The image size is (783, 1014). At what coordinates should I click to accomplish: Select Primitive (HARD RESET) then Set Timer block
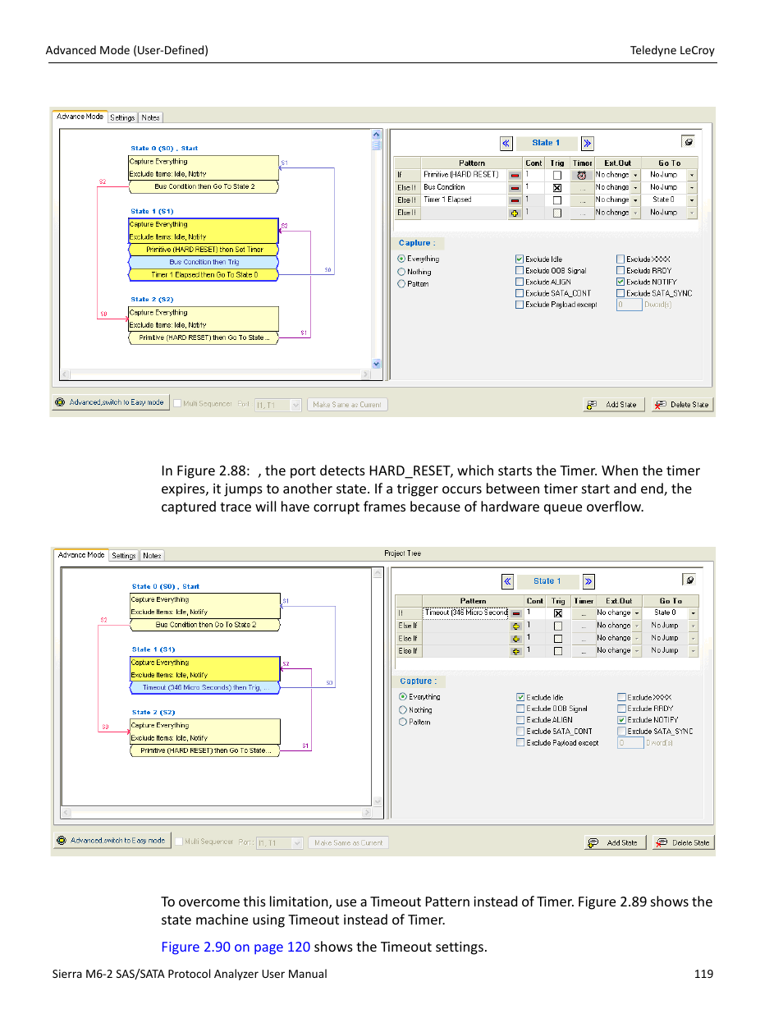(x=204, y=250)
